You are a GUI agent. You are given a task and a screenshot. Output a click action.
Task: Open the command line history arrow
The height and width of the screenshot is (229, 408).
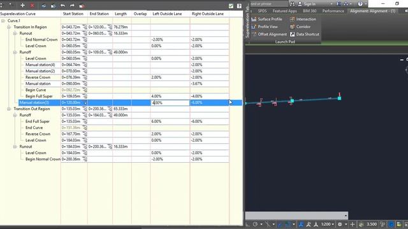pos(346,216)
